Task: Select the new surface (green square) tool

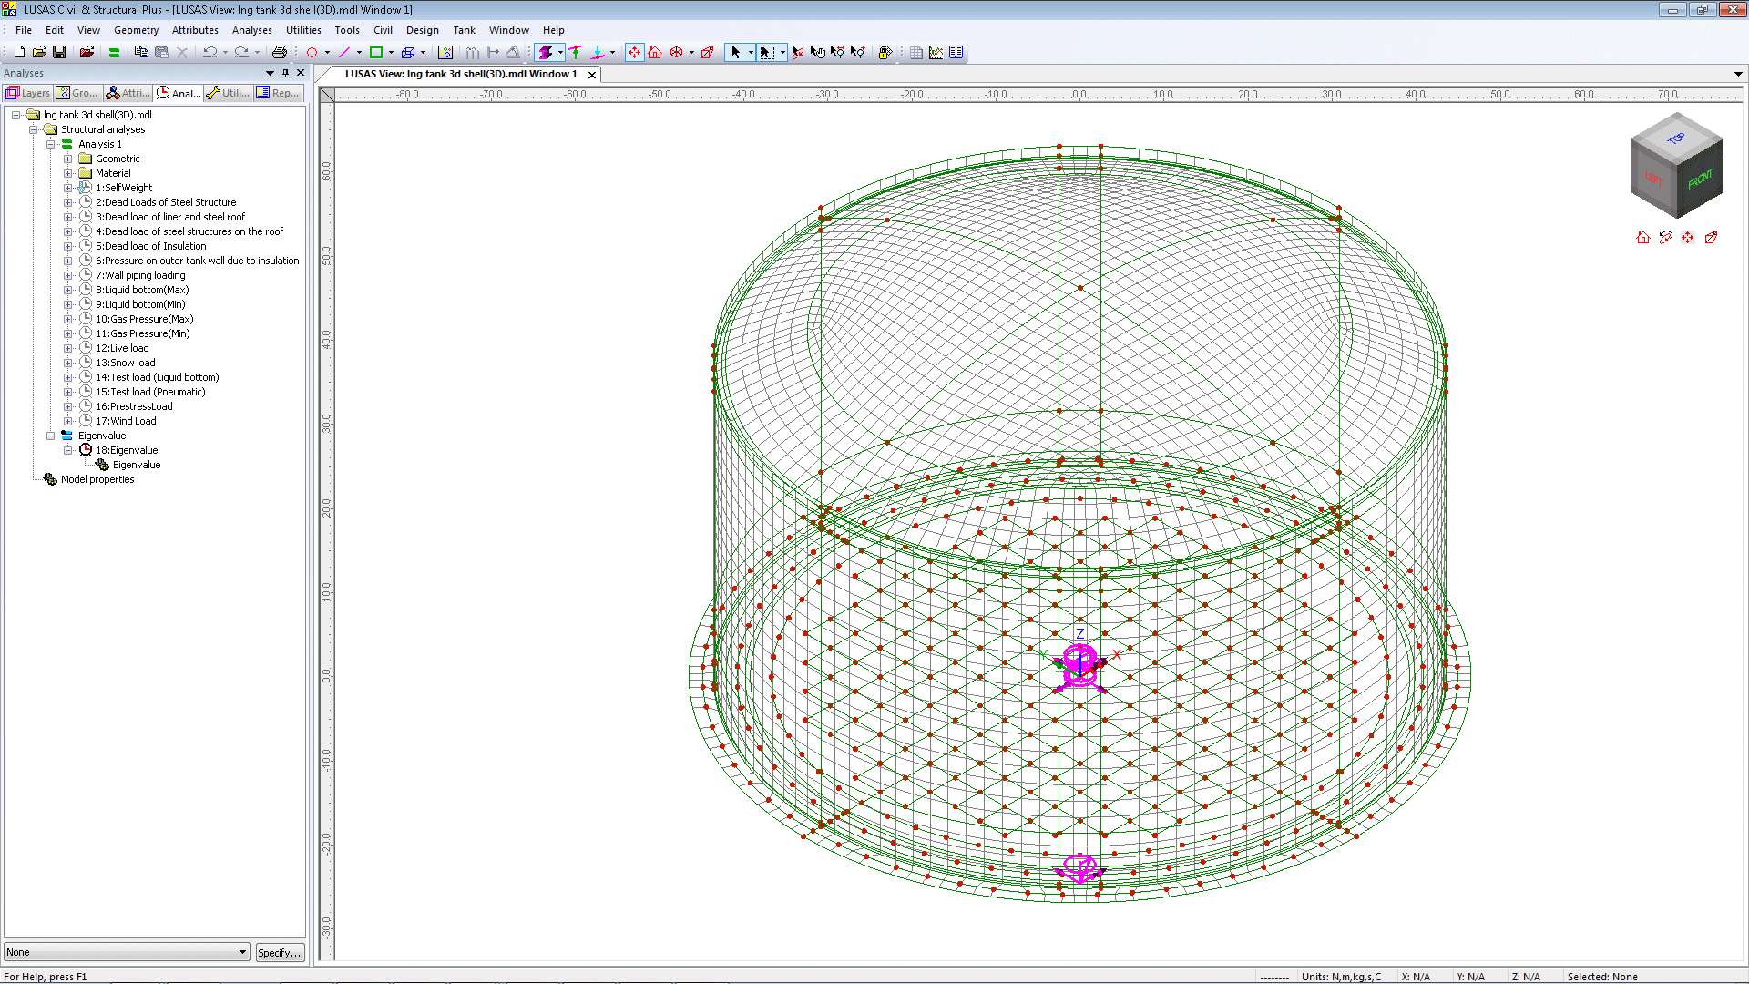Action: pyautogui.click(x=375, y=52)
